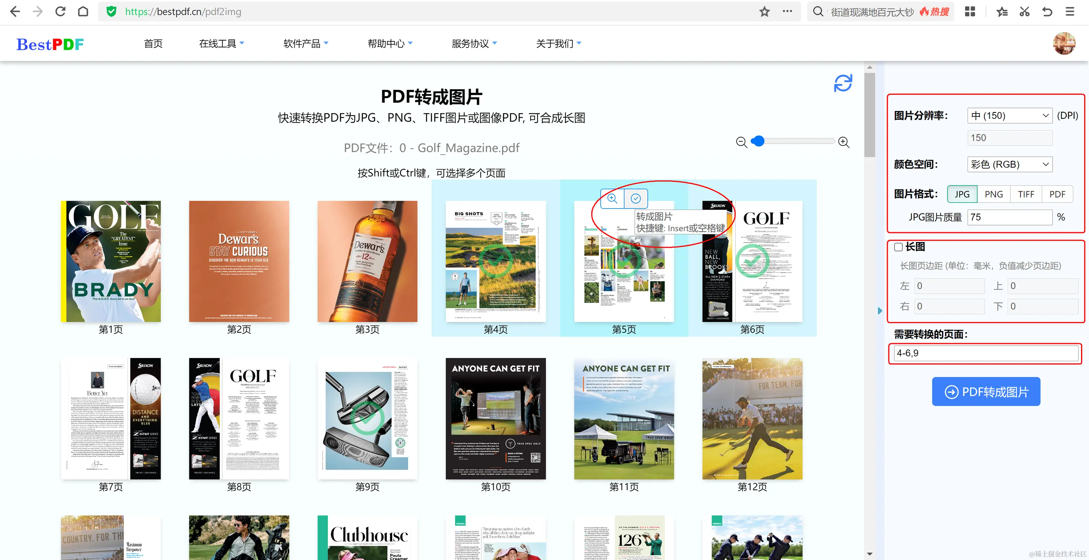
Task: Select TIFF image format
Action: [x=1026, y=194]
